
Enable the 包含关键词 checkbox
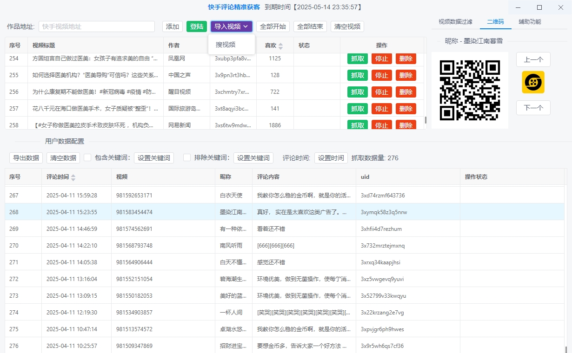tap(86, 157)
